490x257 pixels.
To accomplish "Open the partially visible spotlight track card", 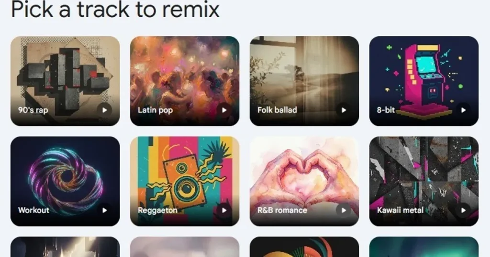I will point(65,246).
